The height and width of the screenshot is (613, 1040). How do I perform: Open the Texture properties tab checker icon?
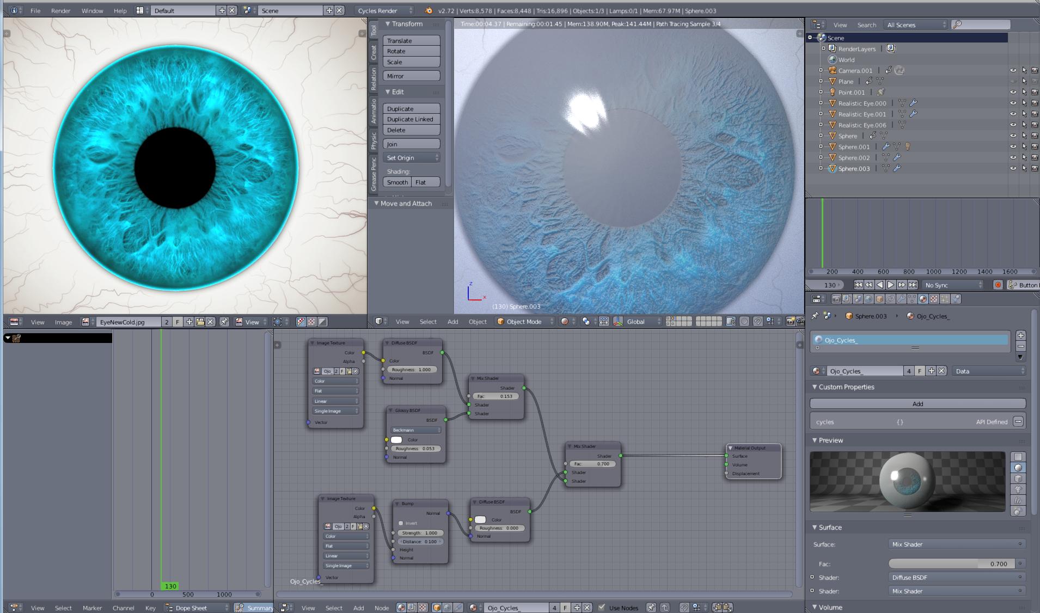[x=934, y=299]
